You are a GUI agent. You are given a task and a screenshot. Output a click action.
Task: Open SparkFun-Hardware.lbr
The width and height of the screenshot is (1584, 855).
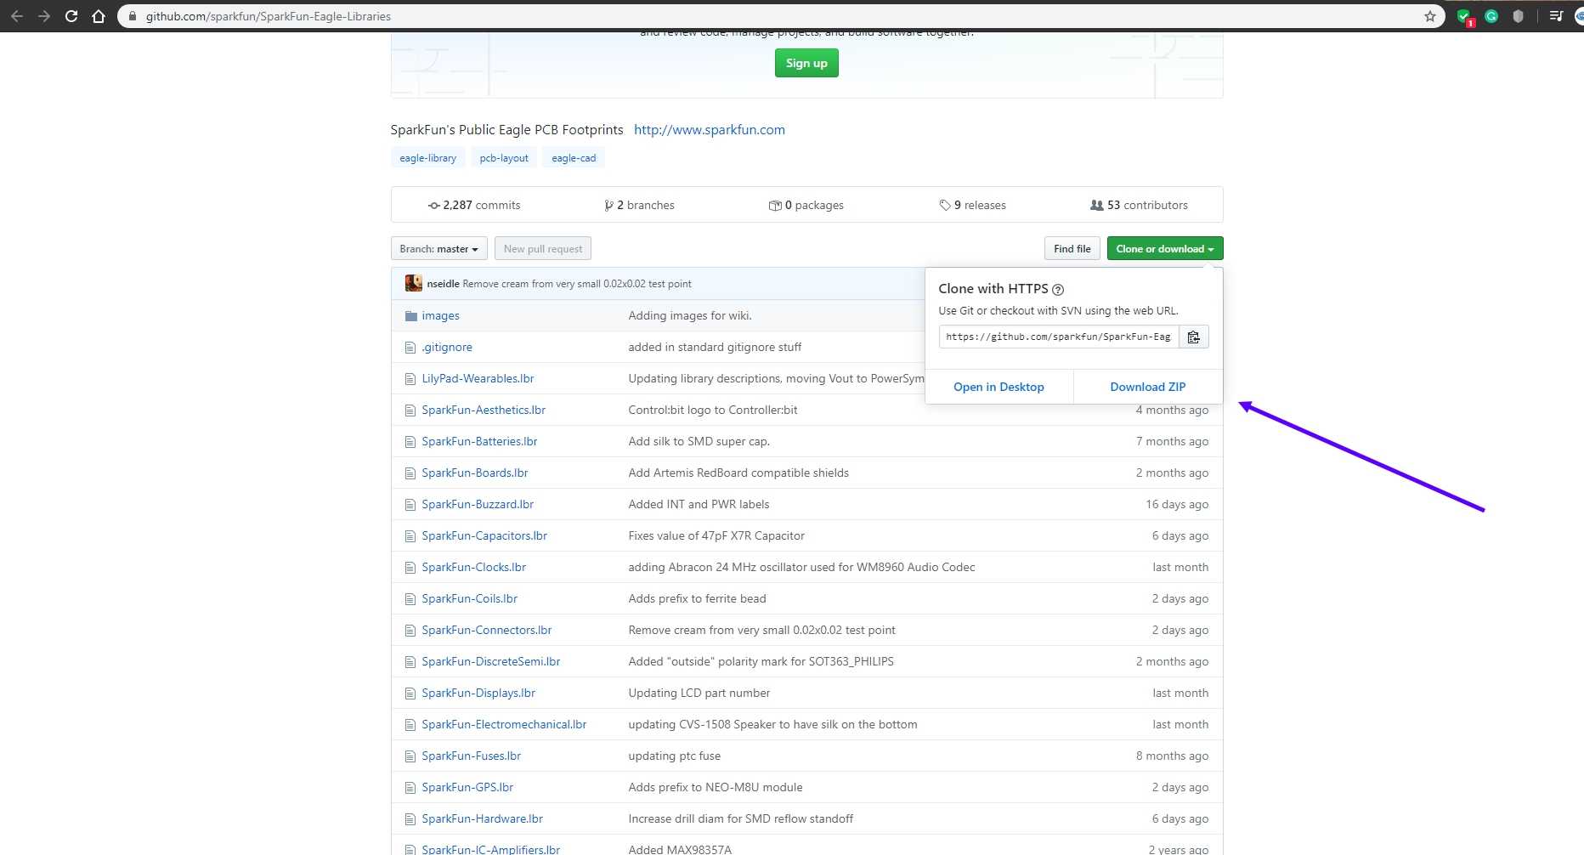click(482, 818)
